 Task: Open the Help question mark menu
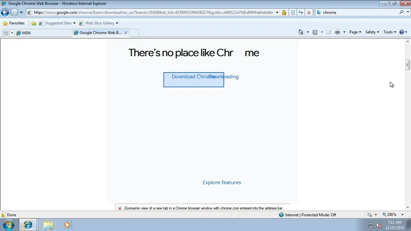tap(403, 32)
